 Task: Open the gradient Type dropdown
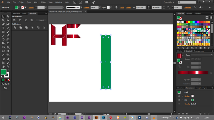[202, 55]
